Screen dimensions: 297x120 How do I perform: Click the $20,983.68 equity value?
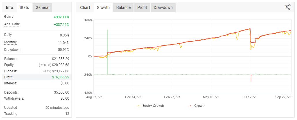(61, 65)
